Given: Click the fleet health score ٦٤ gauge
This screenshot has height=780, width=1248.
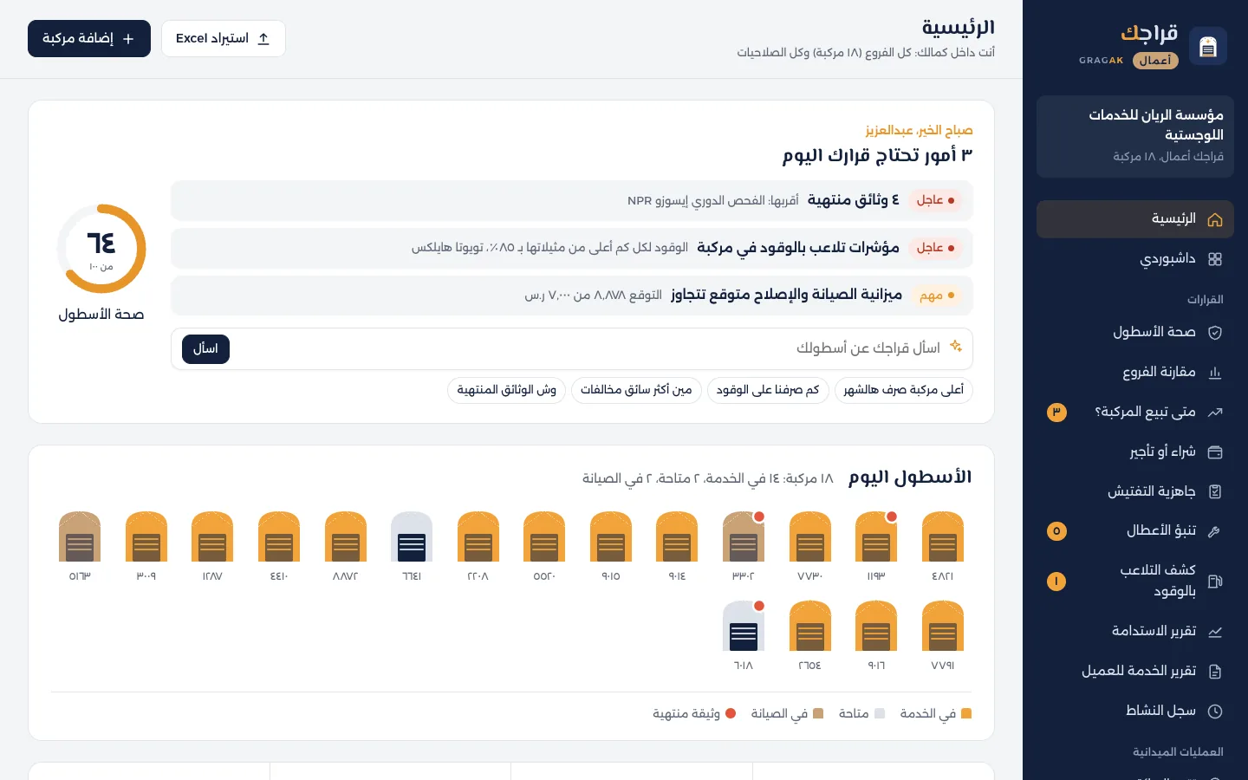Looking at the screenshot, I should point(101,249).
